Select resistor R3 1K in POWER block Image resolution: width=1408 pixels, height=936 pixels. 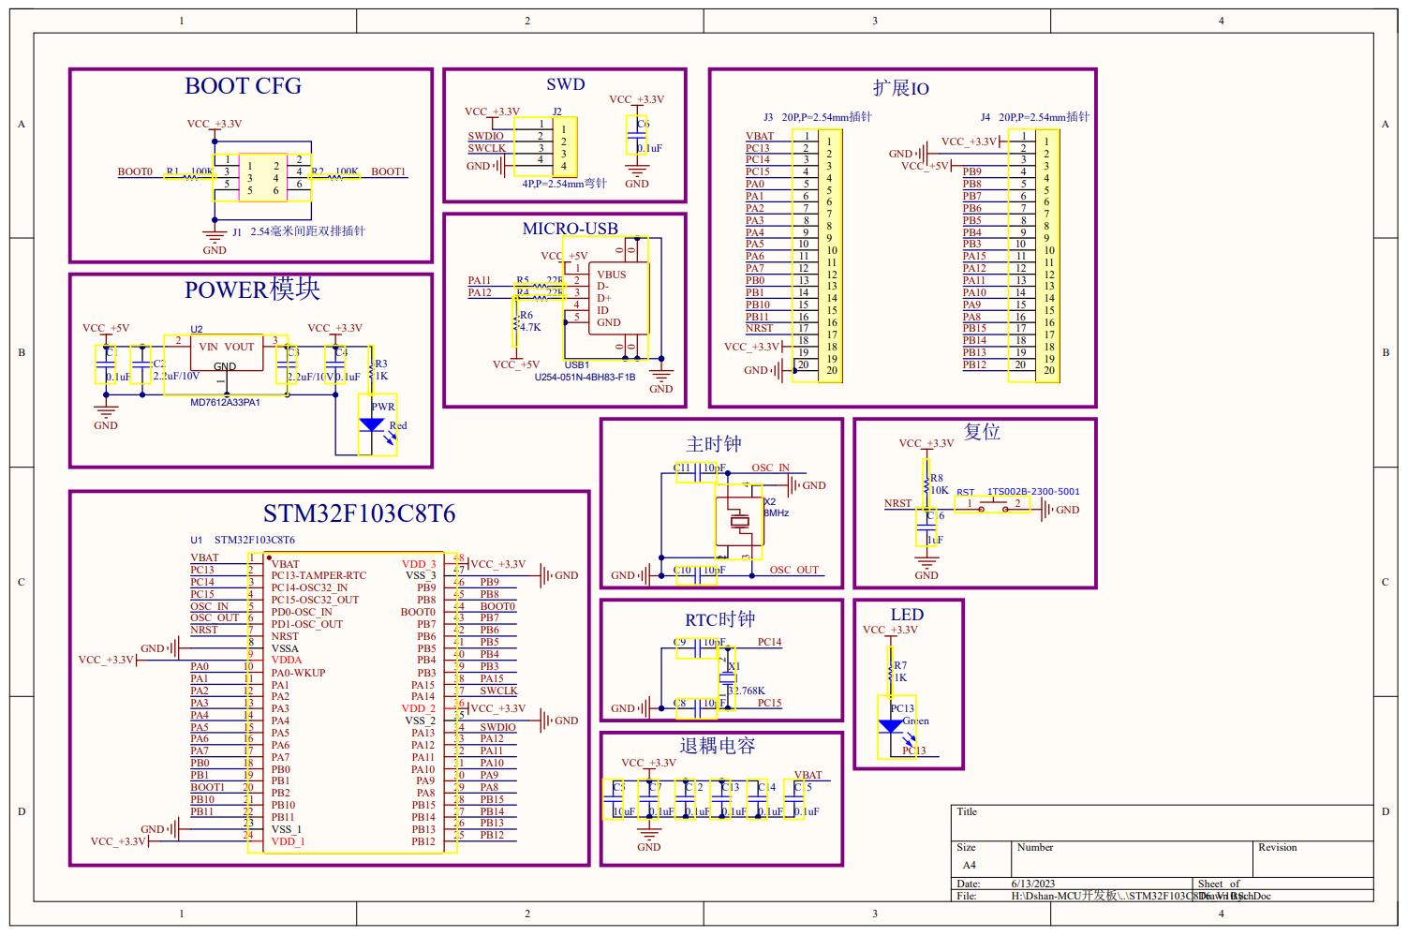tap(371, 369)
